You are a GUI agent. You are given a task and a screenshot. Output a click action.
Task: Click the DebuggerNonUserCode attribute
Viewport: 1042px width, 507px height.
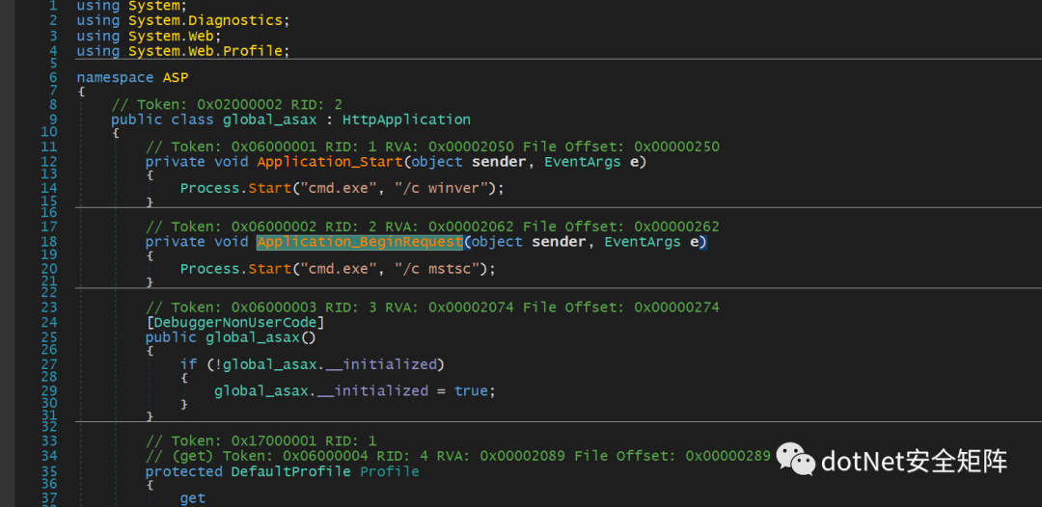[x=235, y=323]
